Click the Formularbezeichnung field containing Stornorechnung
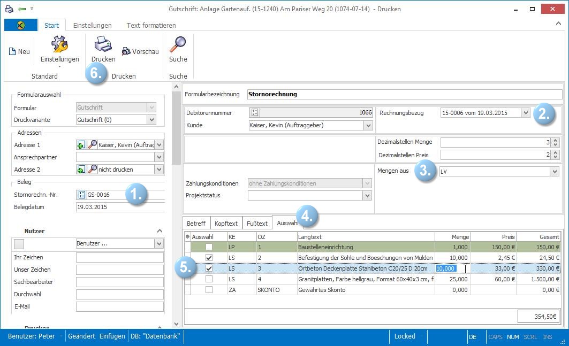 coord(405,94)
